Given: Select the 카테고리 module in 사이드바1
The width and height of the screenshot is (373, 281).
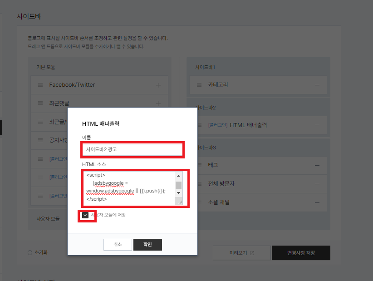Looking at the screenshot, I should click(258, 85).
